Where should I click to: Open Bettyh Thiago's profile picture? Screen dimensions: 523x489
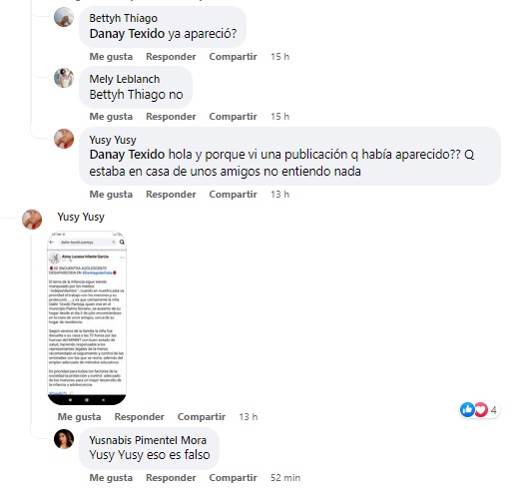[64, 17]
